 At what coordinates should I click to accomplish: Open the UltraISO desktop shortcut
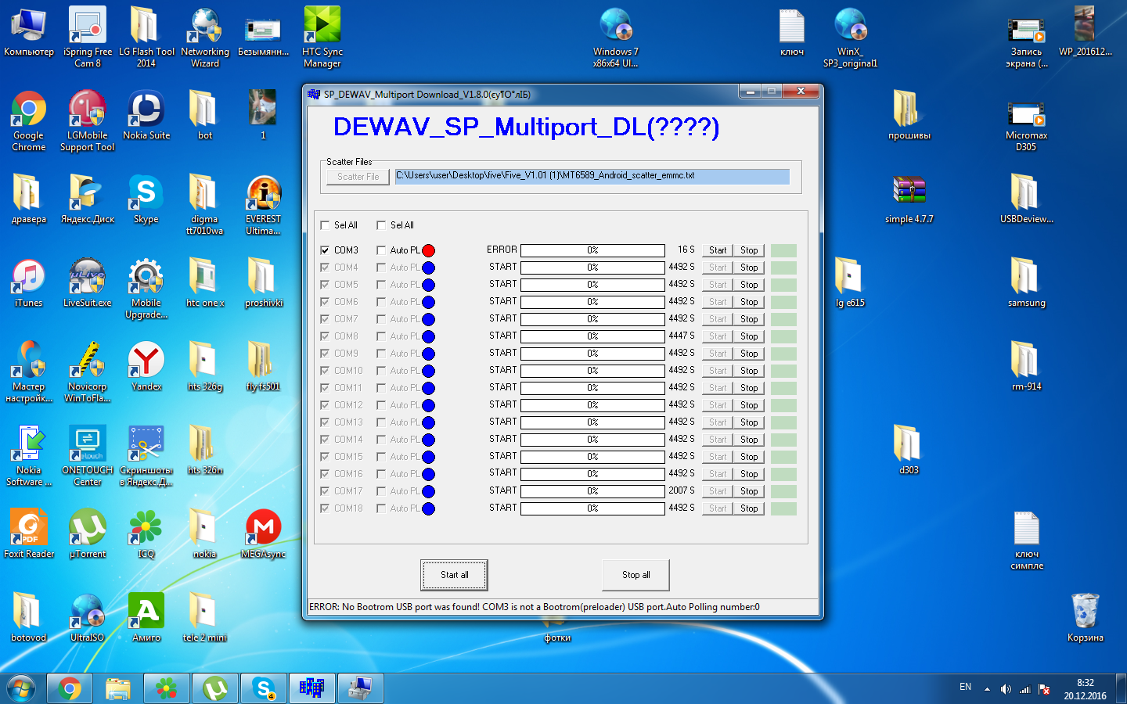click(x=87, y=613)
